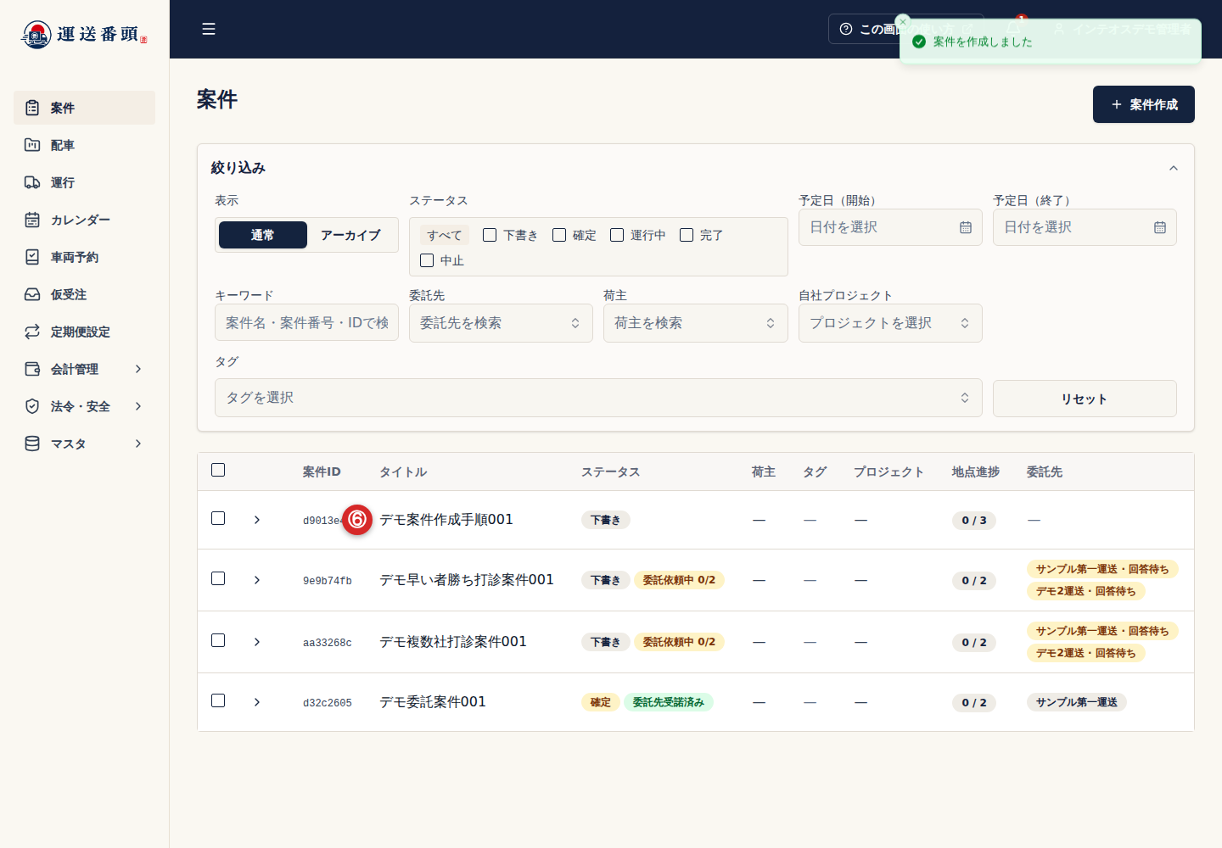Click the 配車 sidebar icon
The width and height of the screenshot is (1222, 848).
click(x=32, y=145)
